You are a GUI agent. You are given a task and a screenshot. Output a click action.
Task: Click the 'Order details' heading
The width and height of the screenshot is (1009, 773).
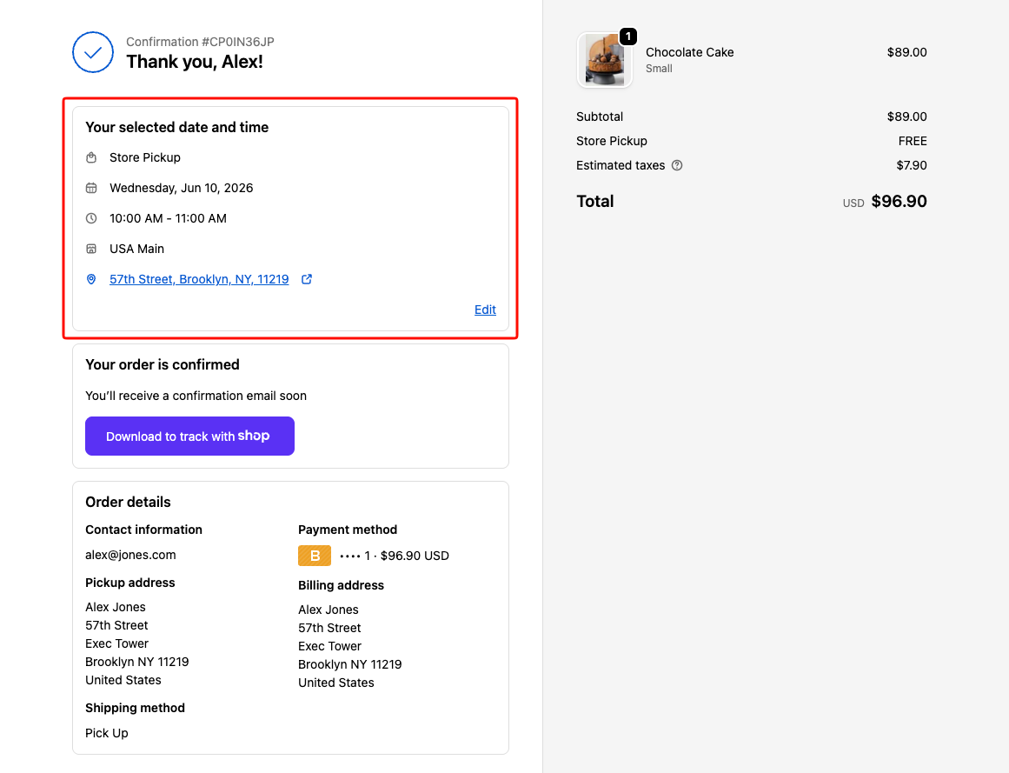(x=128, y=502)
